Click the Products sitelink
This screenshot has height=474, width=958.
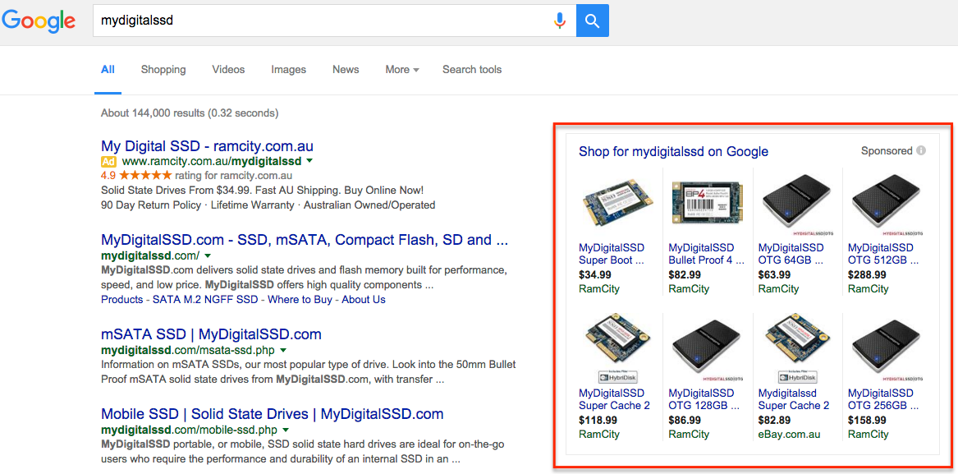[x=121, y=300]
